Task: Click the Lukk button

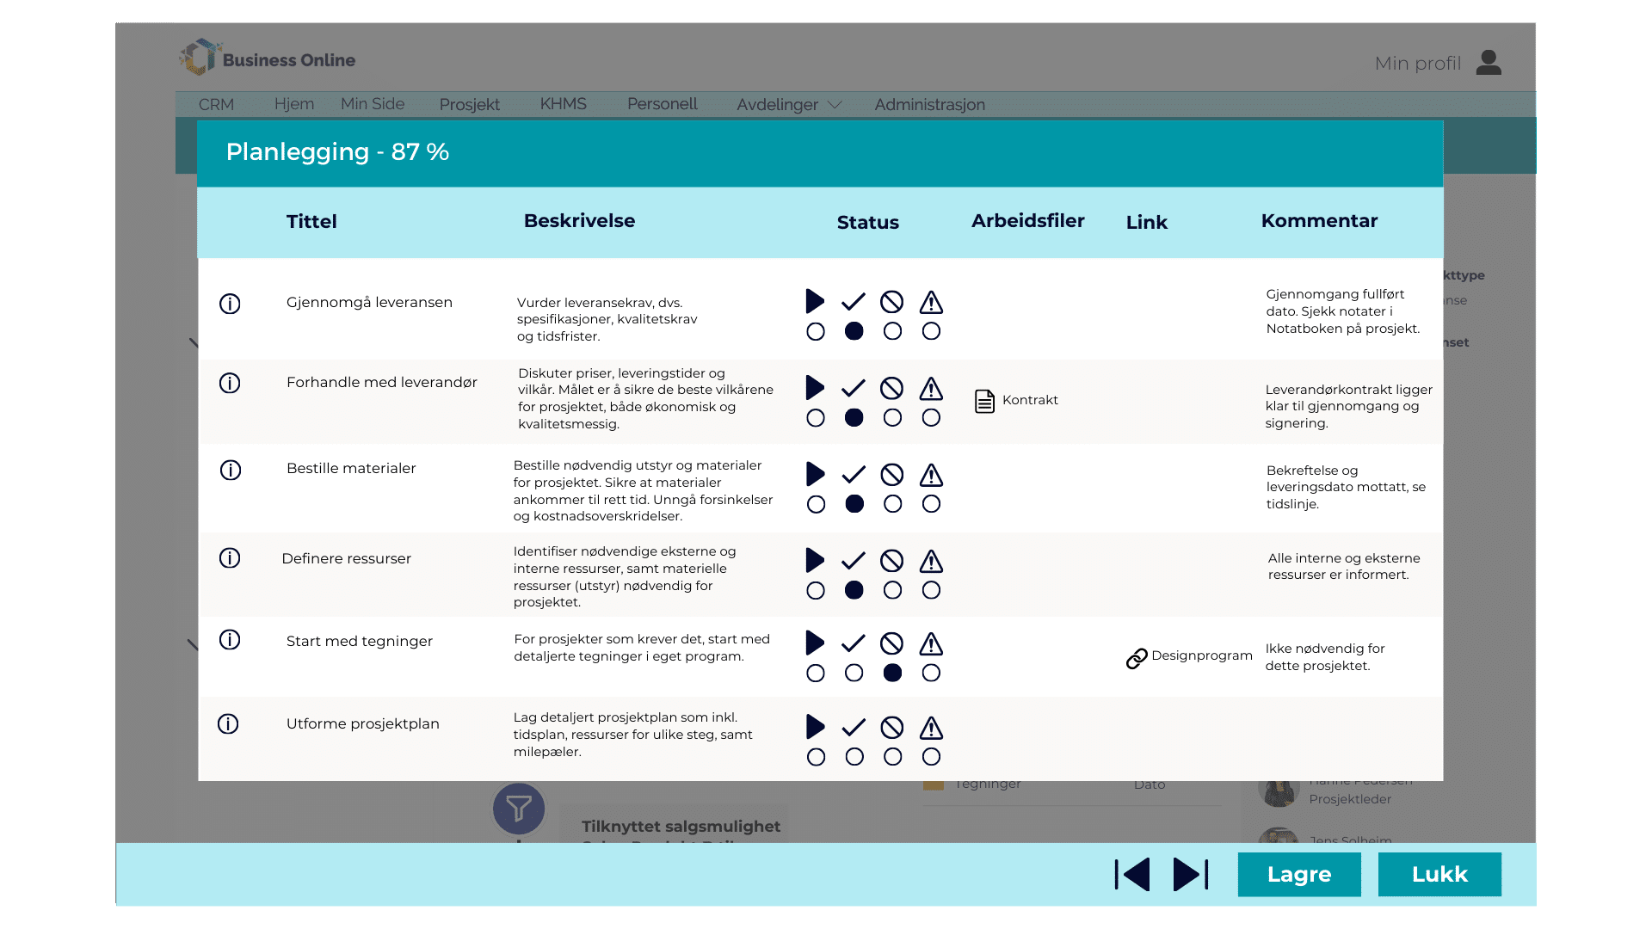Action: pyautogui.click(x=1439, y=875)
